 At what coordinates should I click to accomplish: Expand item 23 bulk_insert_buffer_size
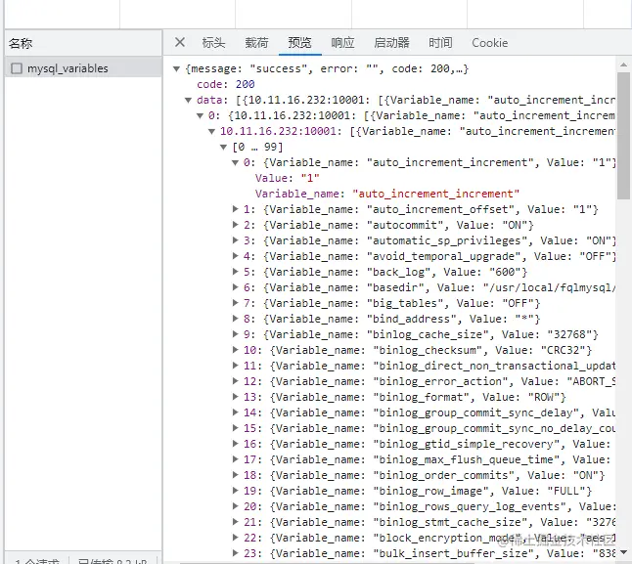pyautogui.click(x=235, y=553)
